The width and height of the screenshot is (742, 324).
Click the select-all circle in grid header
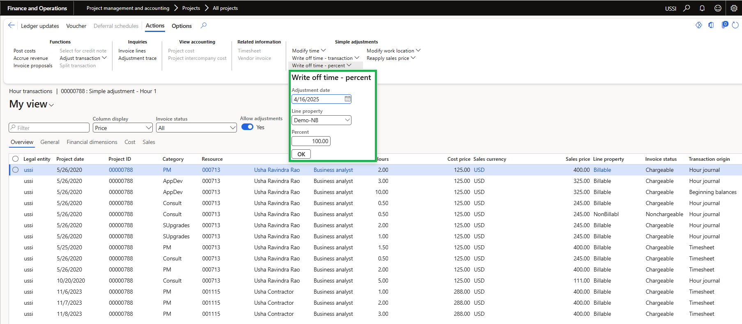tap(16, 159)
